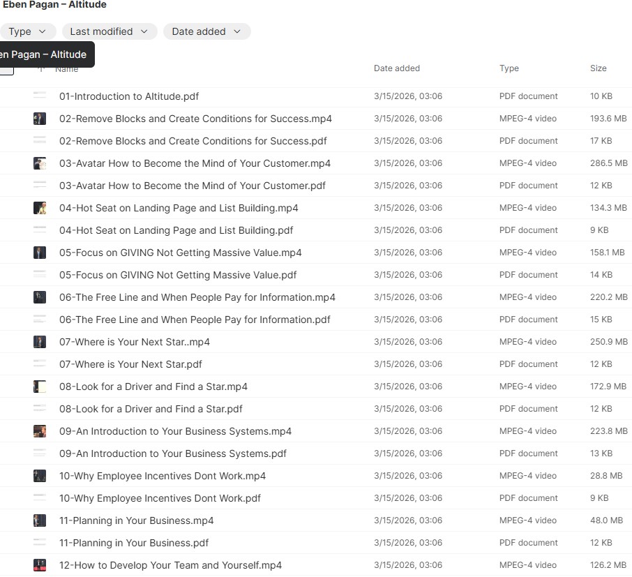
Task: Sort by the Size column header
Action: coord(598,68)
